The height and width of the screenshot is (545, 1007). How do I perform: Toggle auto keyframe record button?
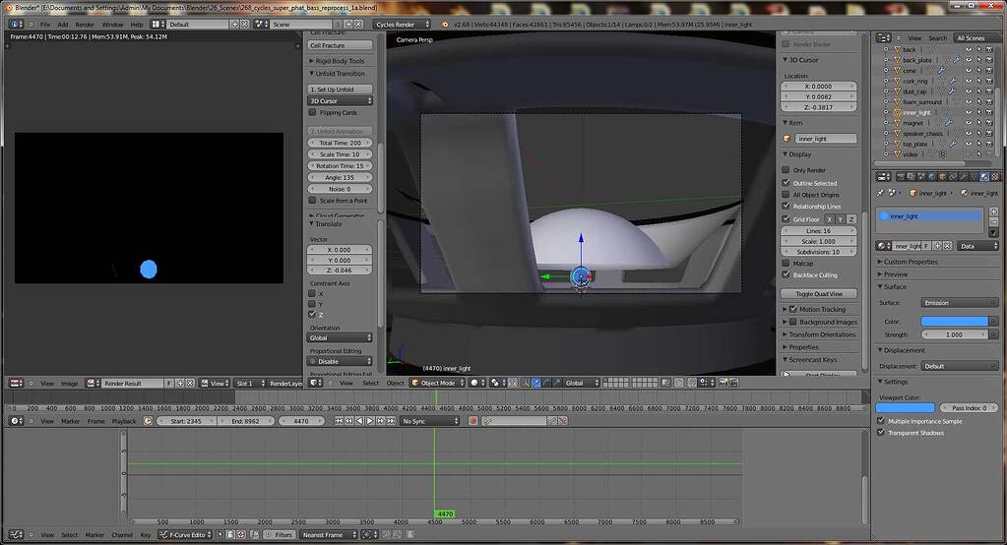tap(473, 421)
